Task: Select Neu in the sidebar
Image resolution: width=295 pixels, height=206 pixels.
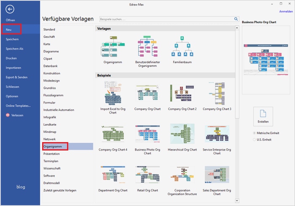Action: click(21, 29)
